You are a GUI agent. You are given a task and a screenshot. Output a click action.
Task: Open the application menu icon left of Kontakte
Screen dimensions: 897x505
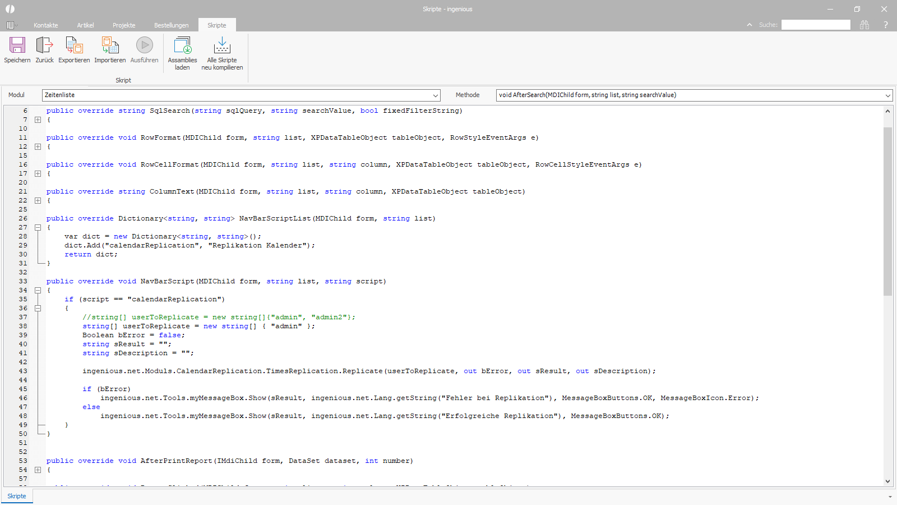pyautogui.click(x=11, y=25)
